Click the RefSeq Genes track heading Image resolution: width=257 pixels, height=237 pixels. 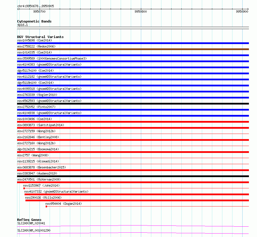tap(29, 220)
